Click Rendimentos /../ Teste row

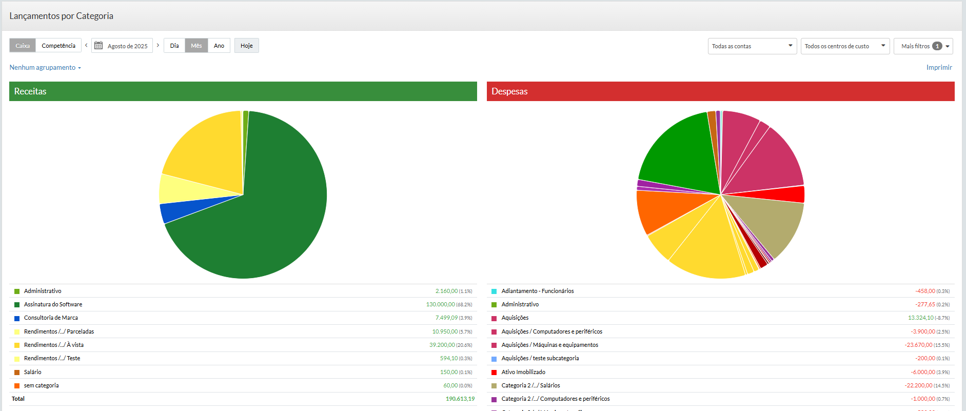tap(243, 358)
